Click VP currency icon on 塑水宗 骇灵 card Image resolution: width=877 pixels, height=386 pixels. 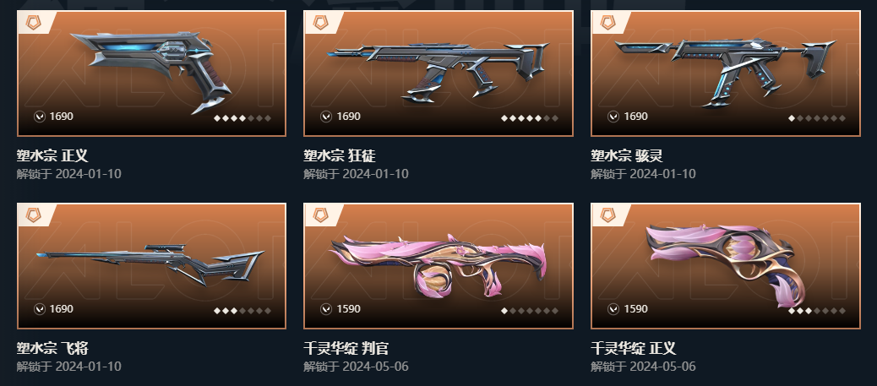613,117
